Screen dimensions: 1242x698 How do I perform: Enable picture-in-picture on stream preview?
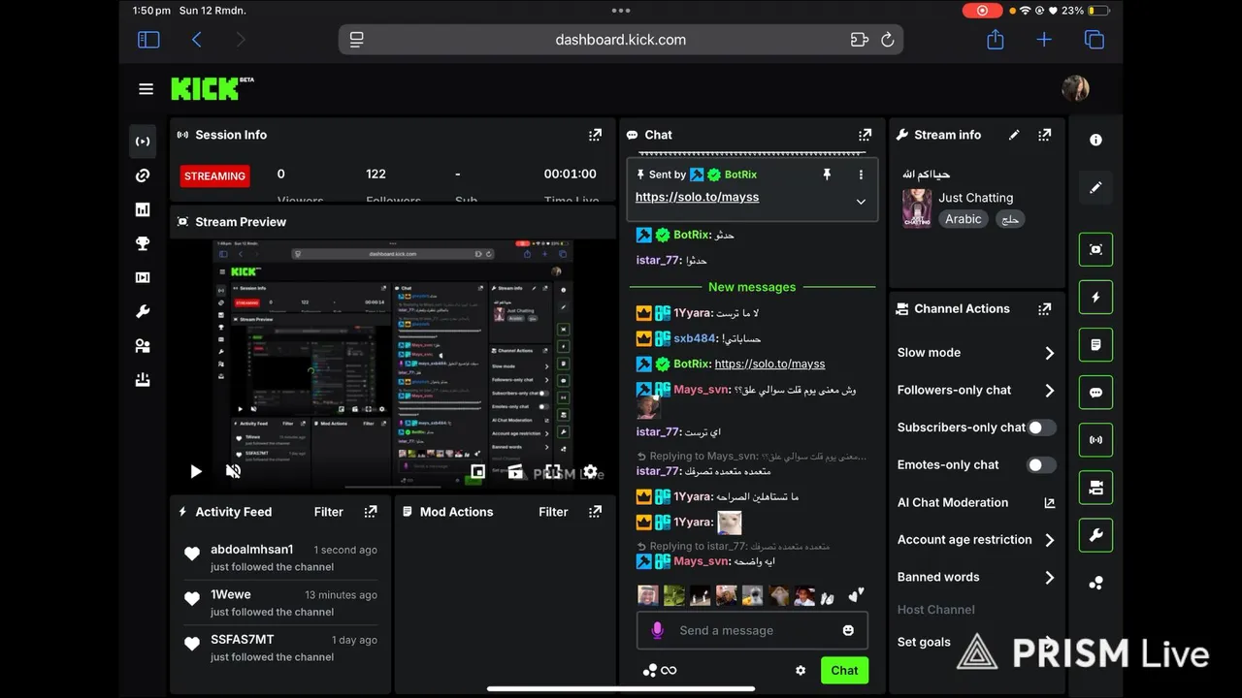477,472
